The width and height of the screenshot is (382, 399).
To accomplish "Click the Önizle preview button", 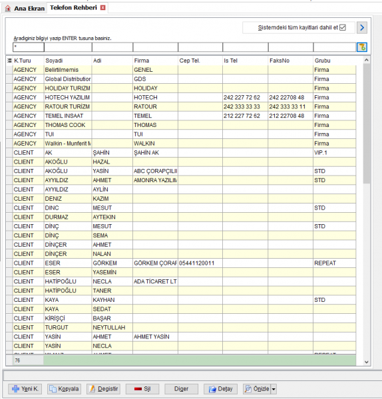I will coord(257,389).
